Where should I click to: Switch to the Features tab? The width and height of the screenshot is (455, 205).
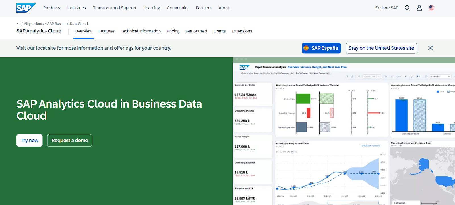(107, 31)
